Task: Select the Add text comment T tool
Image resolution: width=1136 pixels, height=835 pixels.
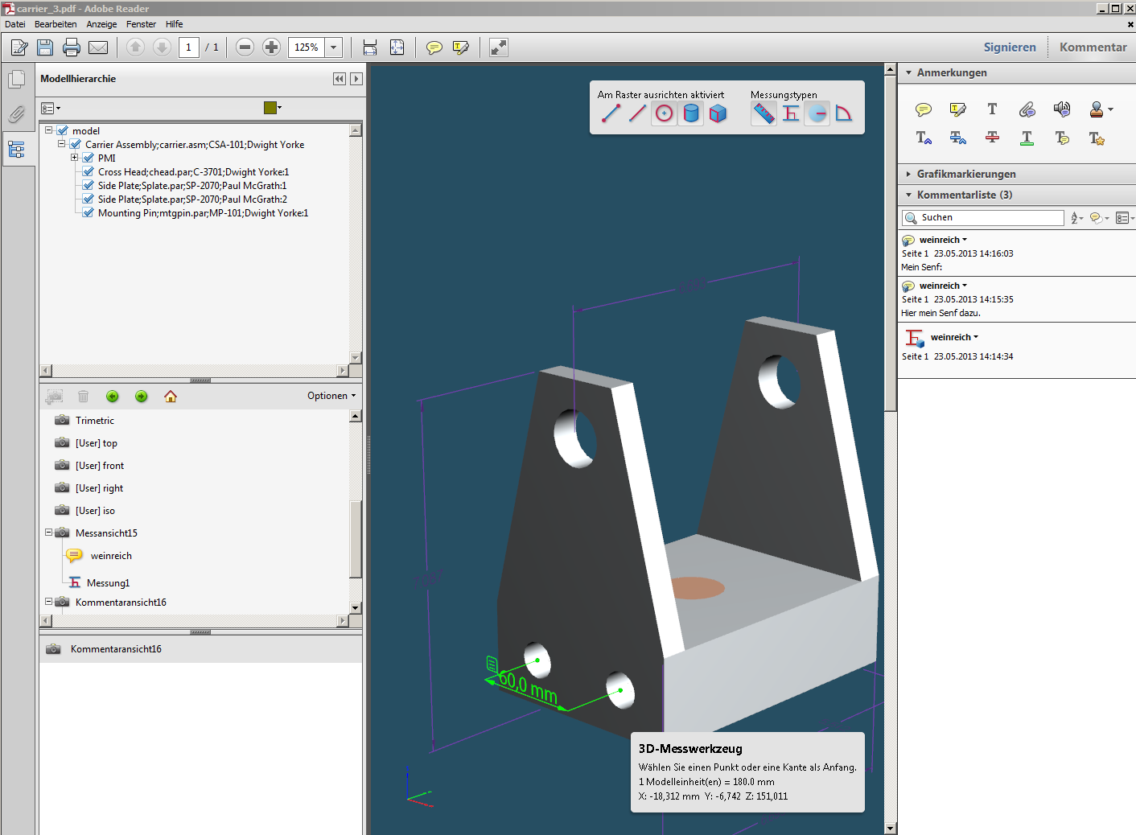Action: [x=992, y=109]
